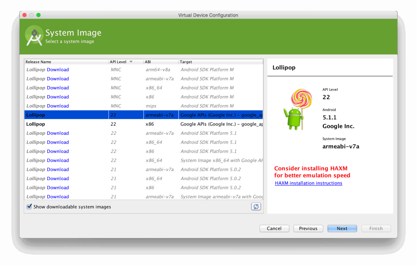Download API 21 armeabi-v7a Platform 5.0.2 image
The image size is (417, 266).
(58, 170)
